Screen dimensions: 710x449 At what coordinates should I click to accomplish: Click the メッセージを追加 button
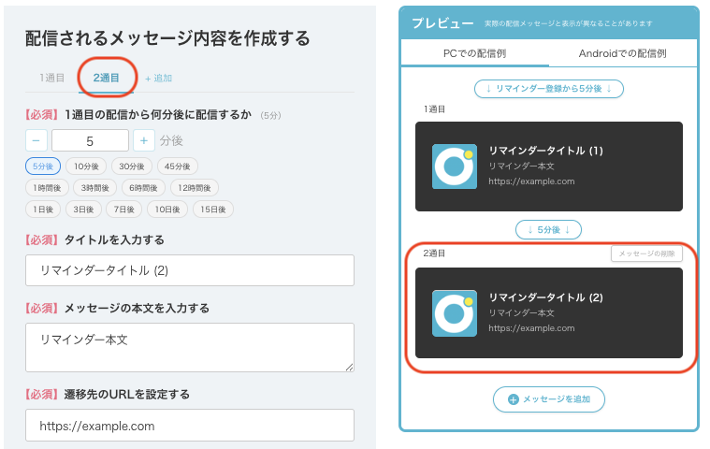pos(549,399)
